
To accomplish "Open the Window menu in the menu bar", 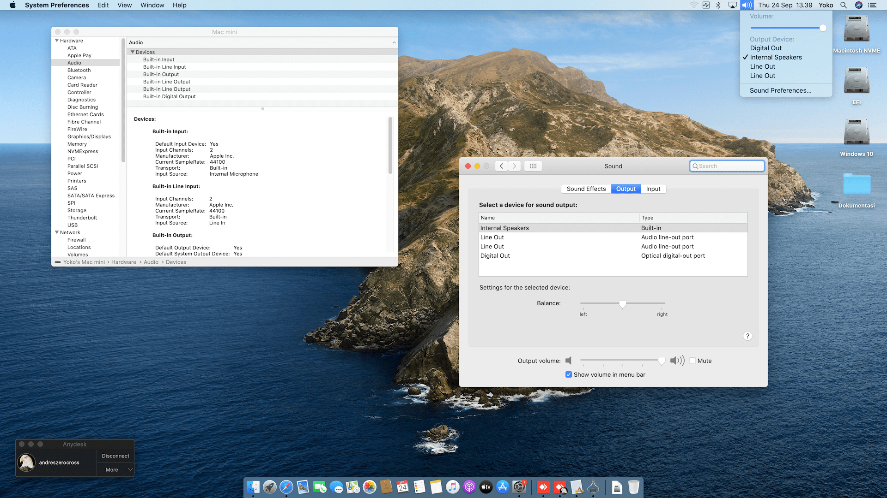I will coord(152,5).
